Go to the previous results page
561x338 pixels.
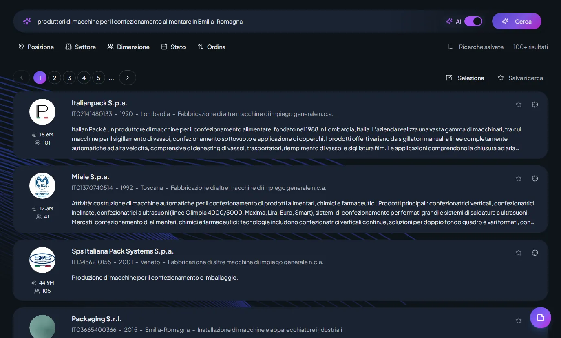click(22, 78)
